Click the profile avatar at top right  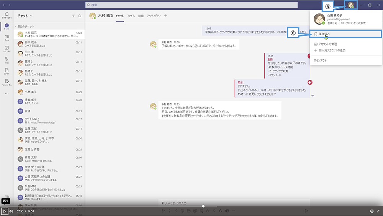[351, 5]
